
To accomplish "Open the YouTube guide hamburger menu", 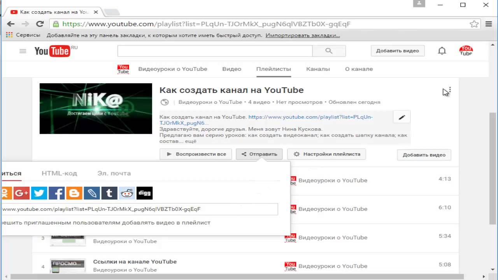I will pyautogui.click(x=23, y=51).
